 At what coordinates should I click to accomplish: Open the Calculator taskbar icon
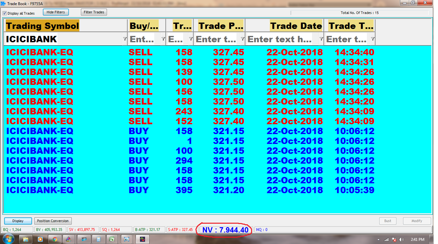(99, 239)
